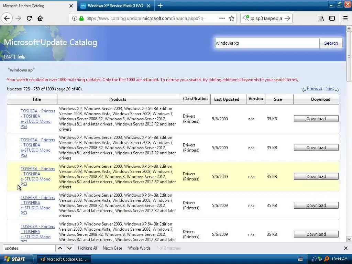Image resolution: width=352 pixels, height=264 pixels.
Task: Download the driver in the highlighted row
Action: pos(316,176)
